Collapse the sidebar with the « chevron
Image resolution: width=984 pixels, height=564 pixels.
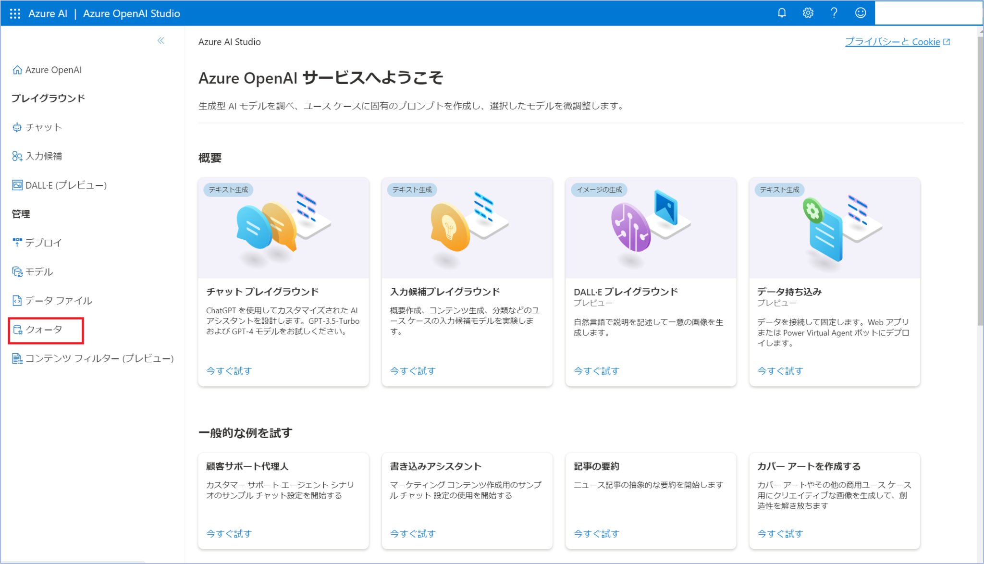click(161, 41)
